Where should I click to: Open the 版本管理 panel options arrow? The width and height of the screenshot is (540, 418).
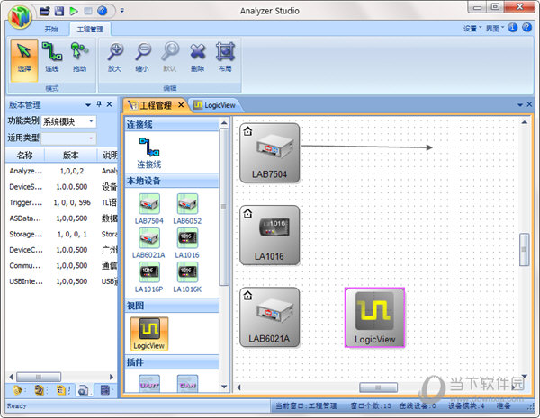coord(88,104)
